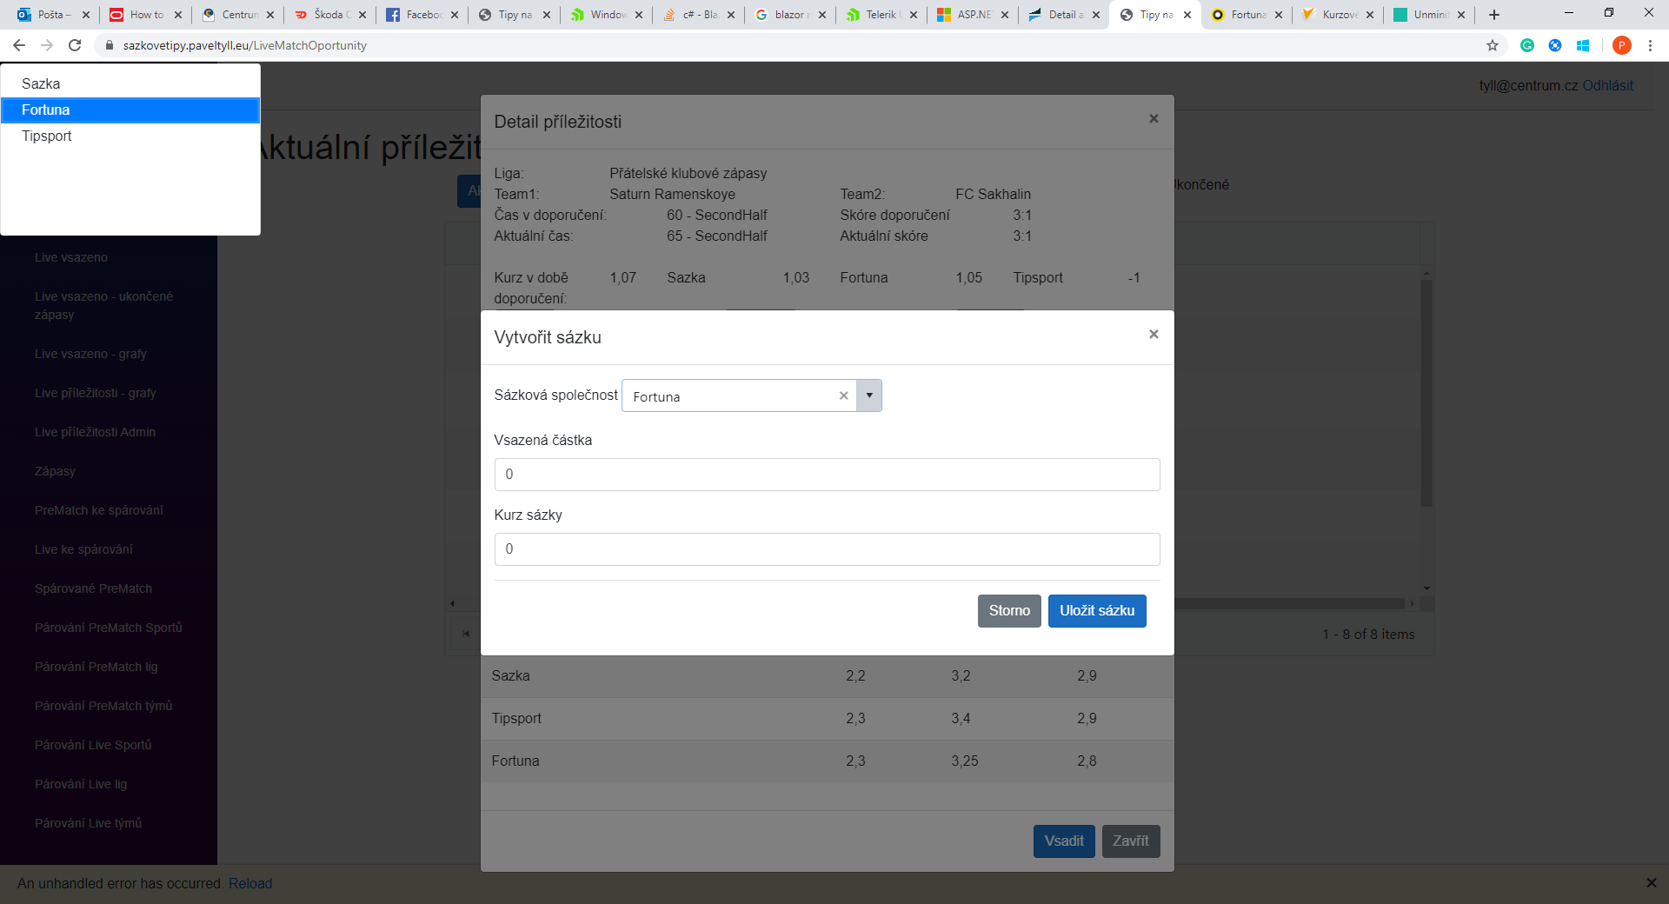Select the Sazka row in odds table

point(827,676)
